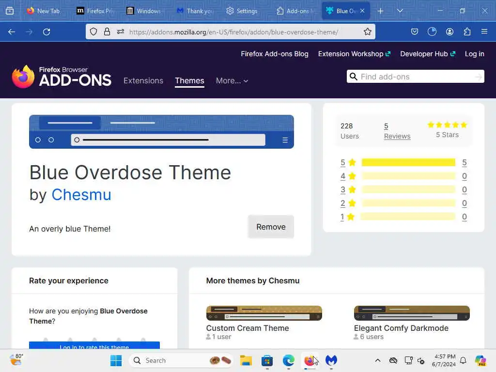Click the Firefox Browser ADD-ONS logo
The height and width of the screenshot is (372, 496).
pyautogui.click(x=62, y=77)
